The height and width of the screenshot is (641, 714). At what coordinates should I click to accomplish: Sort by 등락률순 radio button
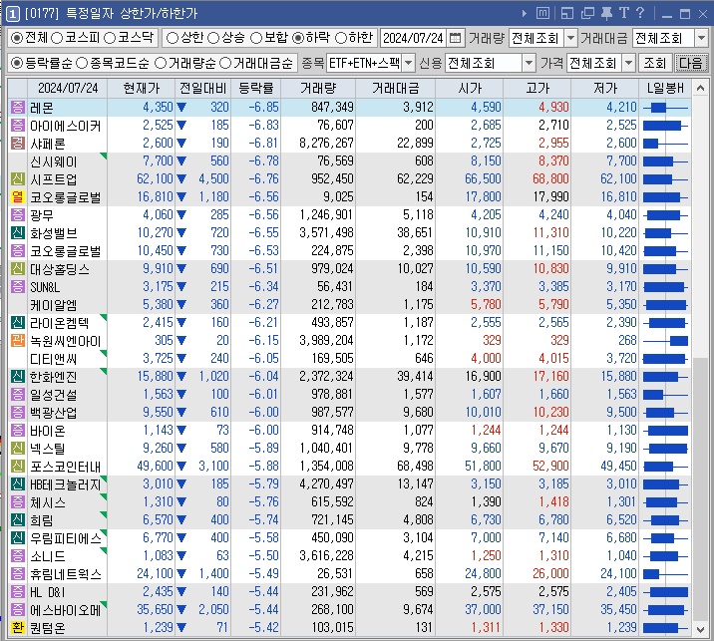click(x=17, y=63)
